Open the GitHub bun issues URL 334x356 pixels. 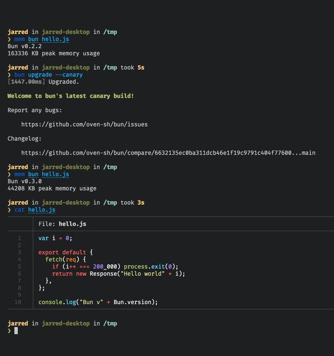click(x=84, y=124)
